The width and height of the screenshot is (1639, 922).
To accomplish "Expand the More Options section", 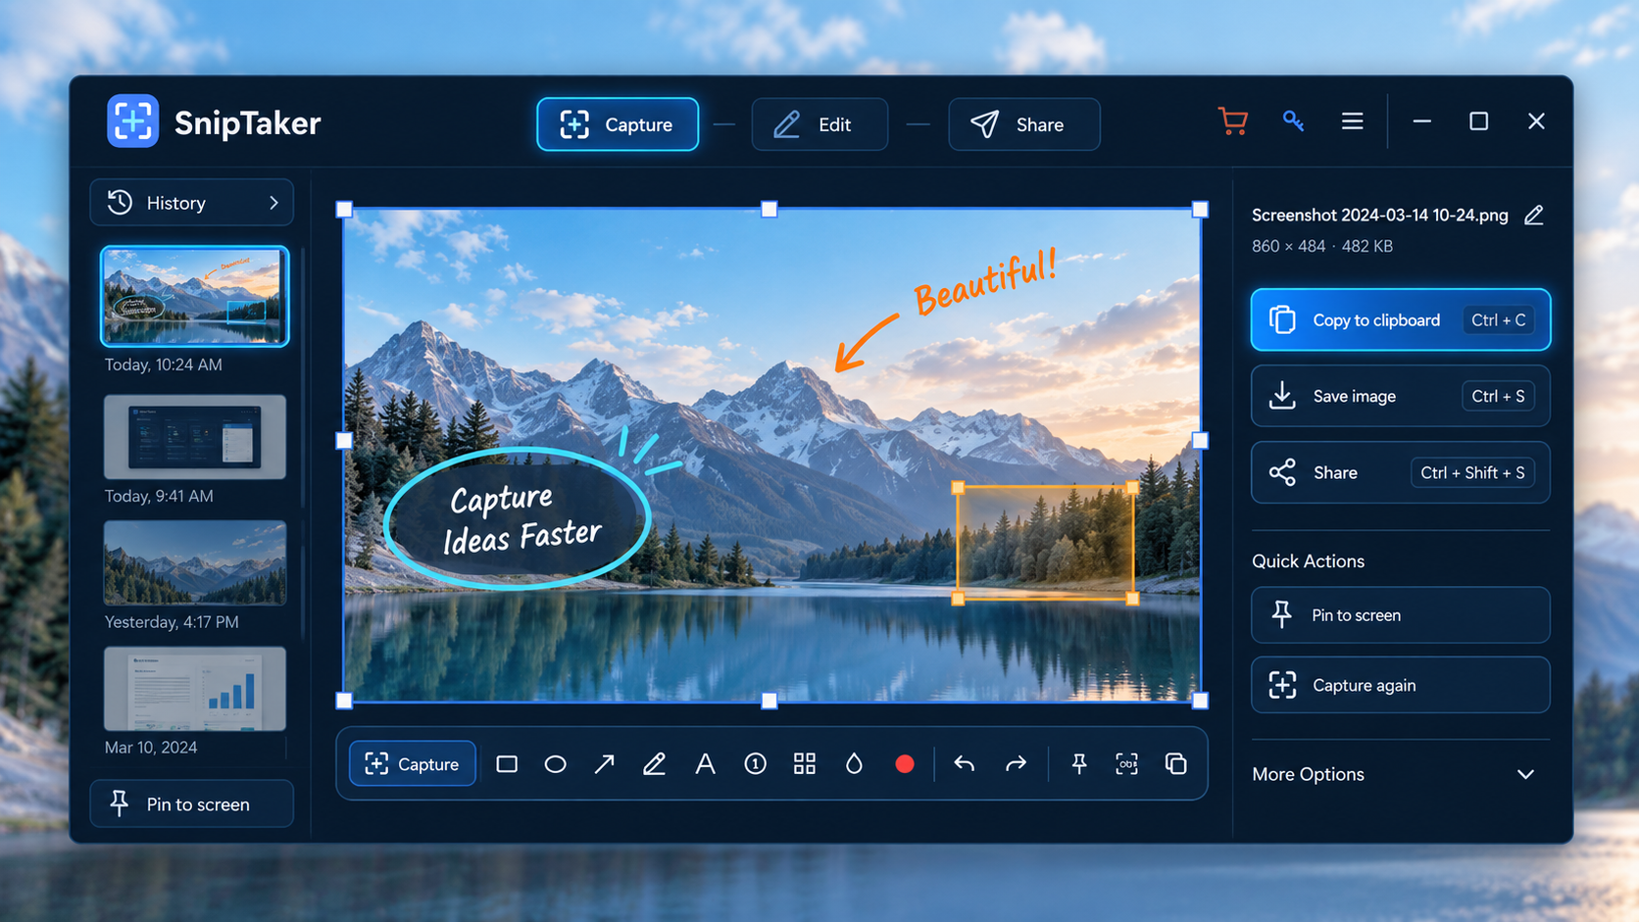I will click(x=1401, y=774).
